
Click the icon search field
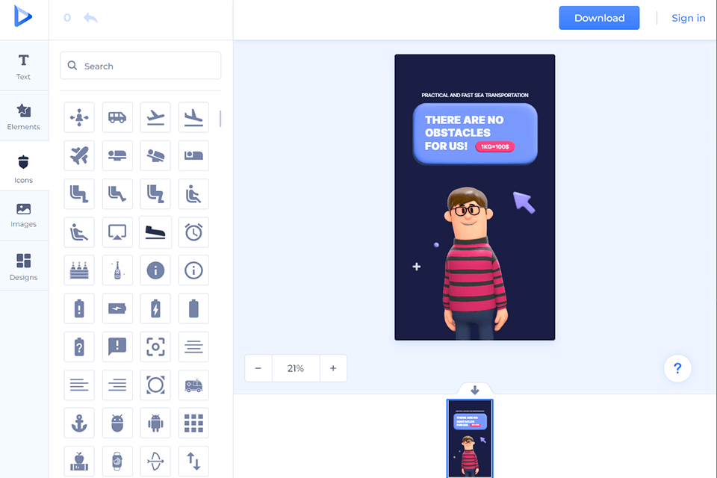[x=140, y=66]
